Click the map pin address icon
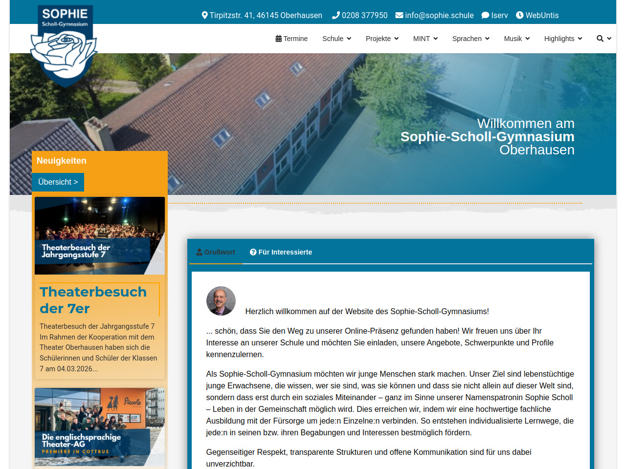626x469 pixels. (x=204, y=15)
